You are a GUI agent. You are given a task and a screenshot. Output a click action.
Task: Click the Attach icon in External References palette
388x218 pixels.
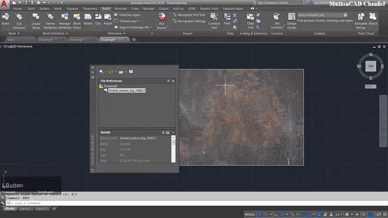click(101, 71)
